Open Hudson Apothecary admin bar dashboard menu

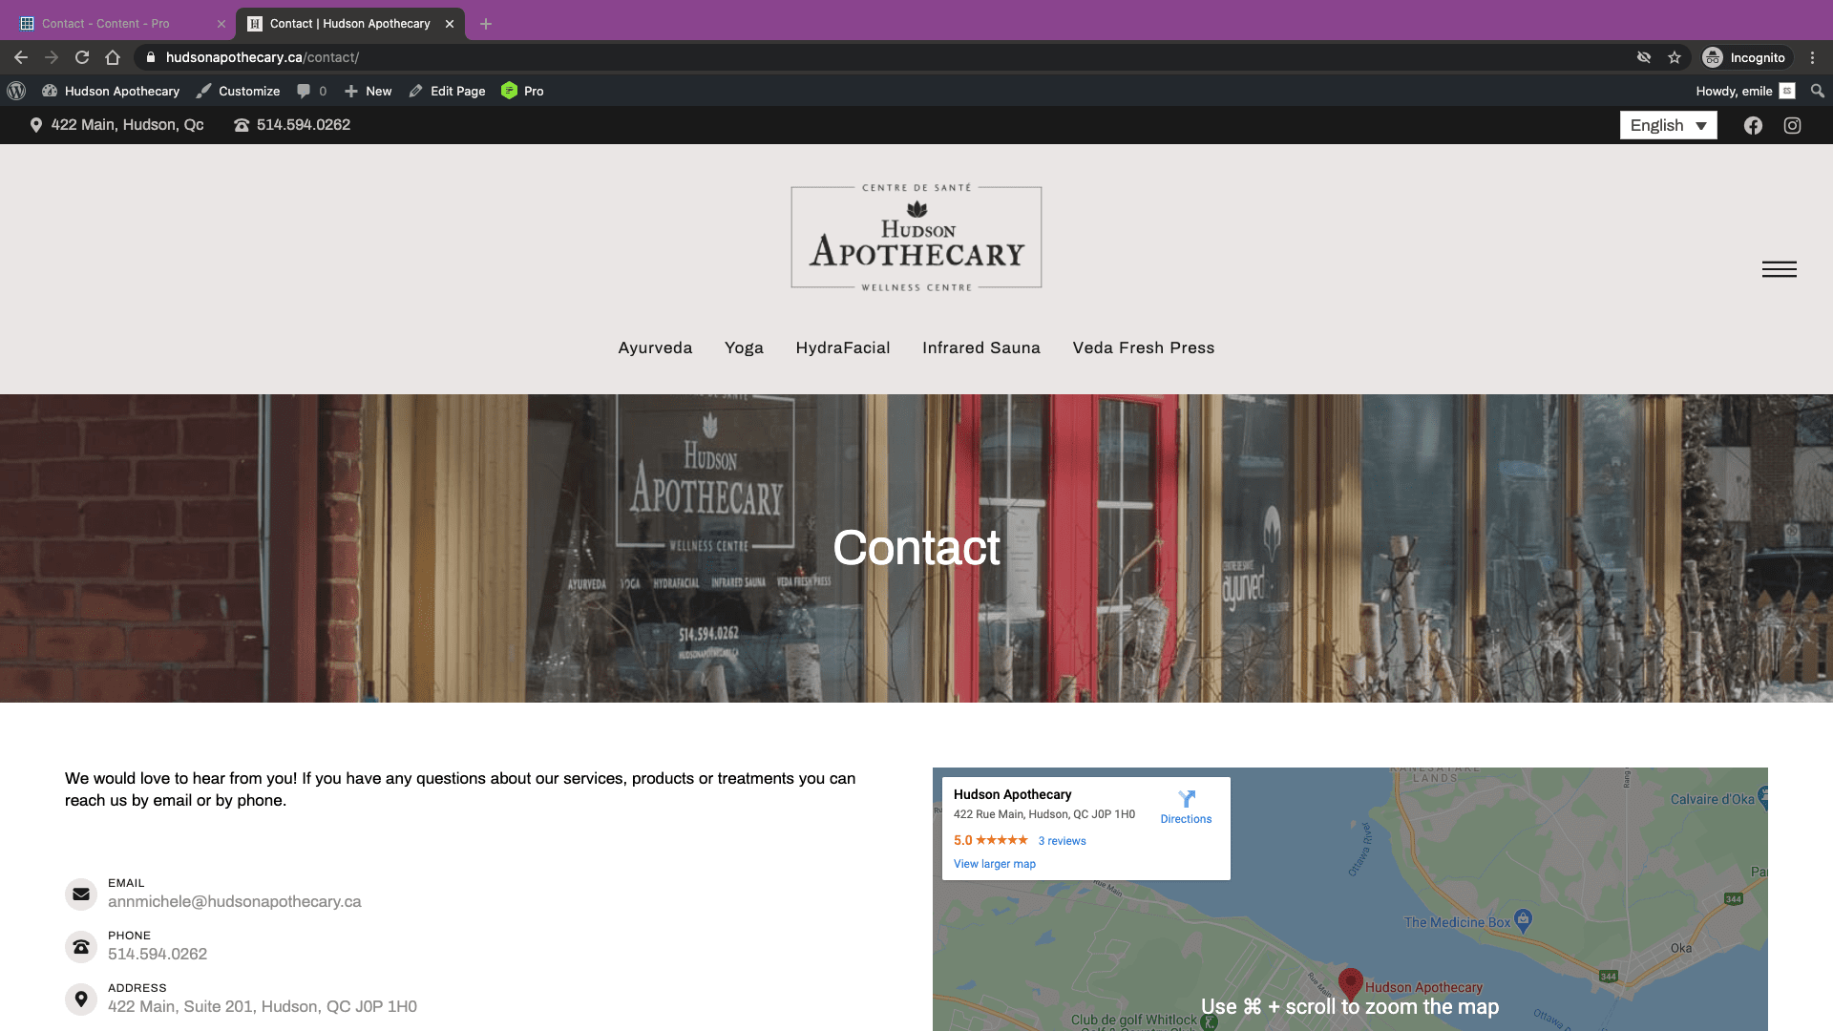(x=111, y=91)
